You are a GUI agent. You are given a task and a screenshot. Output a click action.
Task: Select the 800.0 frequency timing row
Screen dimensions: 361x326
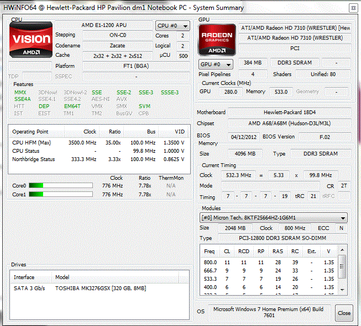(269, 263)
